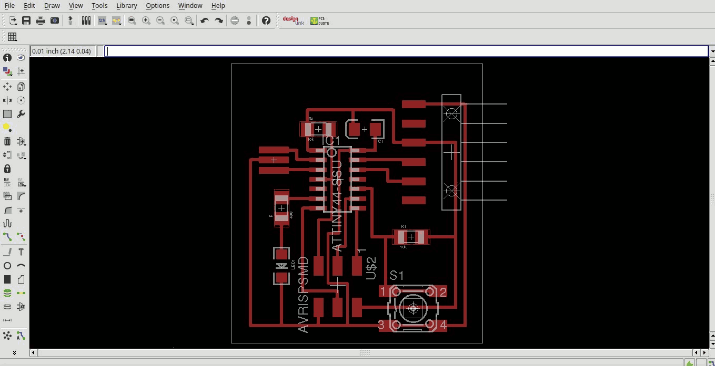715x366 pixels.
Task: Switch to schematic with the first toolbar icon
Action: click(13, 20)
